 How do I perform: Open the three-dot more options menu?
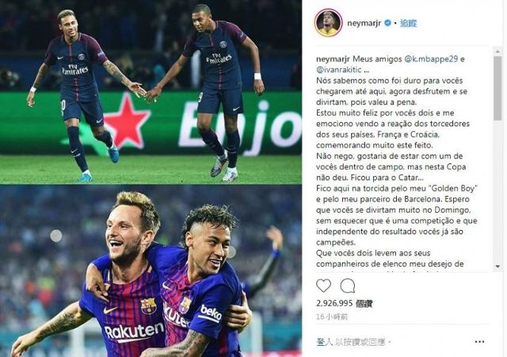(x=479, y=341)
